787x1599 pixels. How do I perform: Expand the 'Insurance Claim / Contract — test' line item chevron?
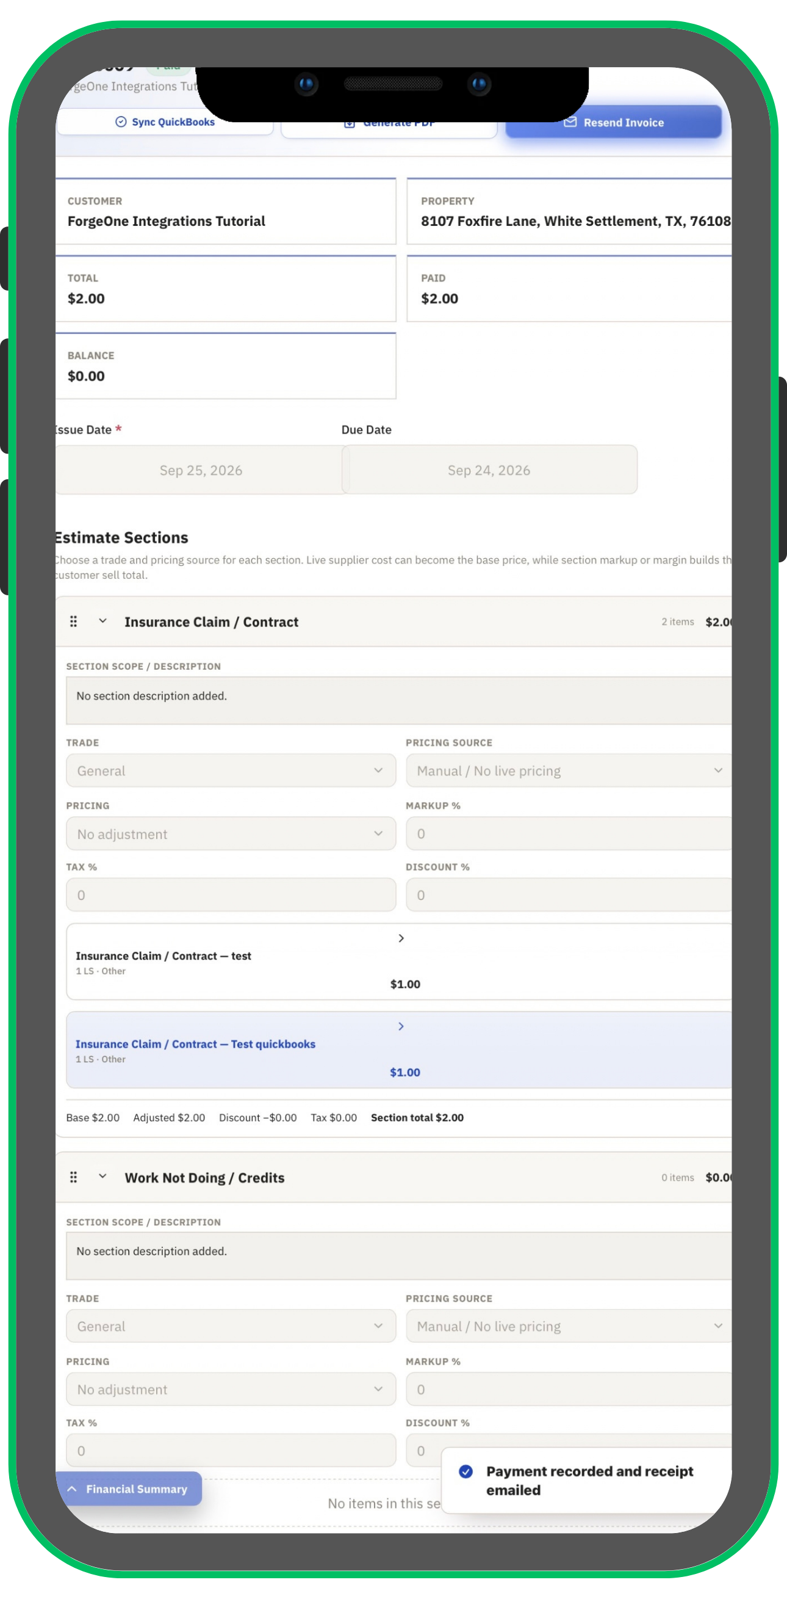[401, 938]
